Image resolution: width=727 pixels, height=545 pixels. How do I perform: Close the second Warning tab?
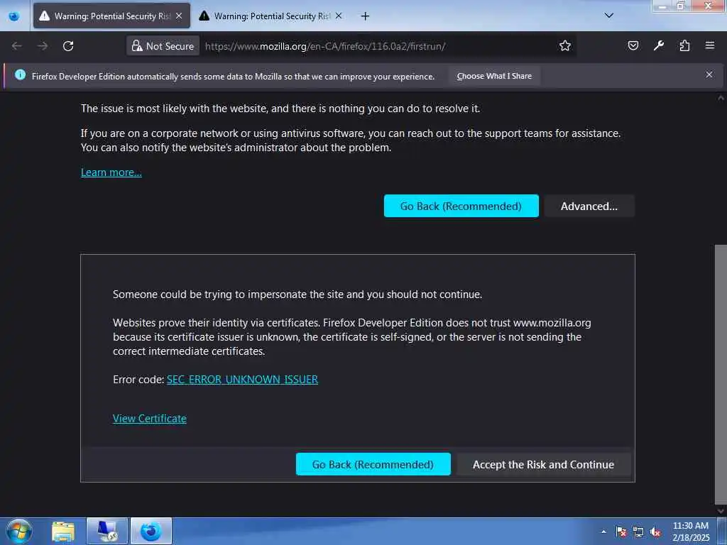click(x=339, y=16)
